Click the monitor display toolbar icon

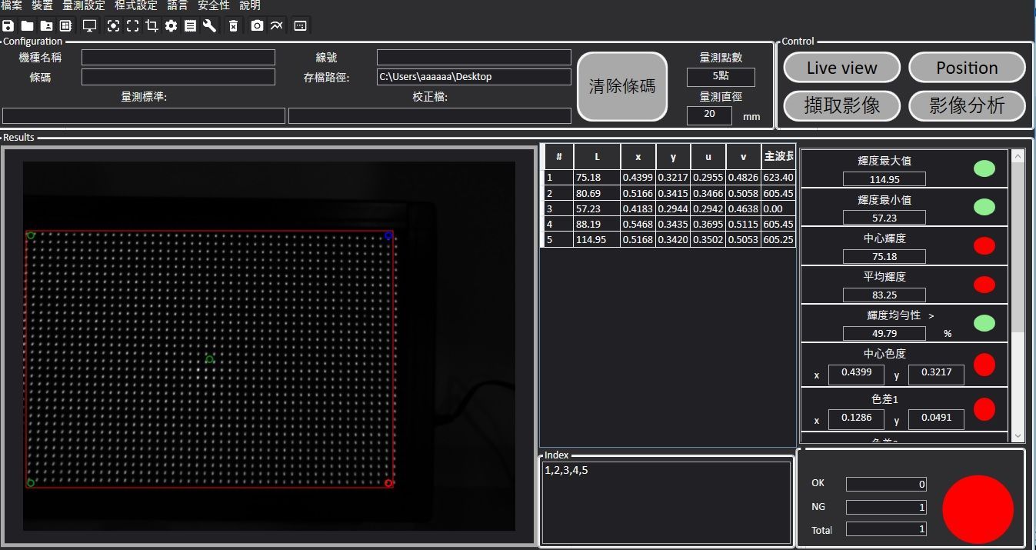pyautogui.click(x=89, y=26)
